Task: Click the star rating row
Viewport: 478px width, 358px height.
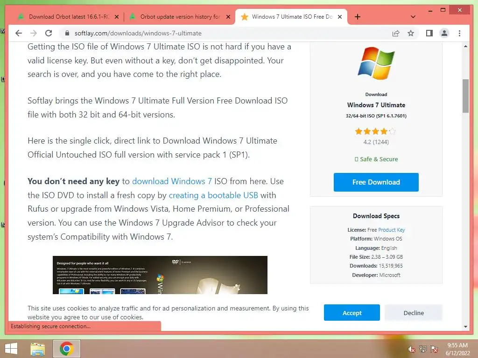Action: pos(375,131)
